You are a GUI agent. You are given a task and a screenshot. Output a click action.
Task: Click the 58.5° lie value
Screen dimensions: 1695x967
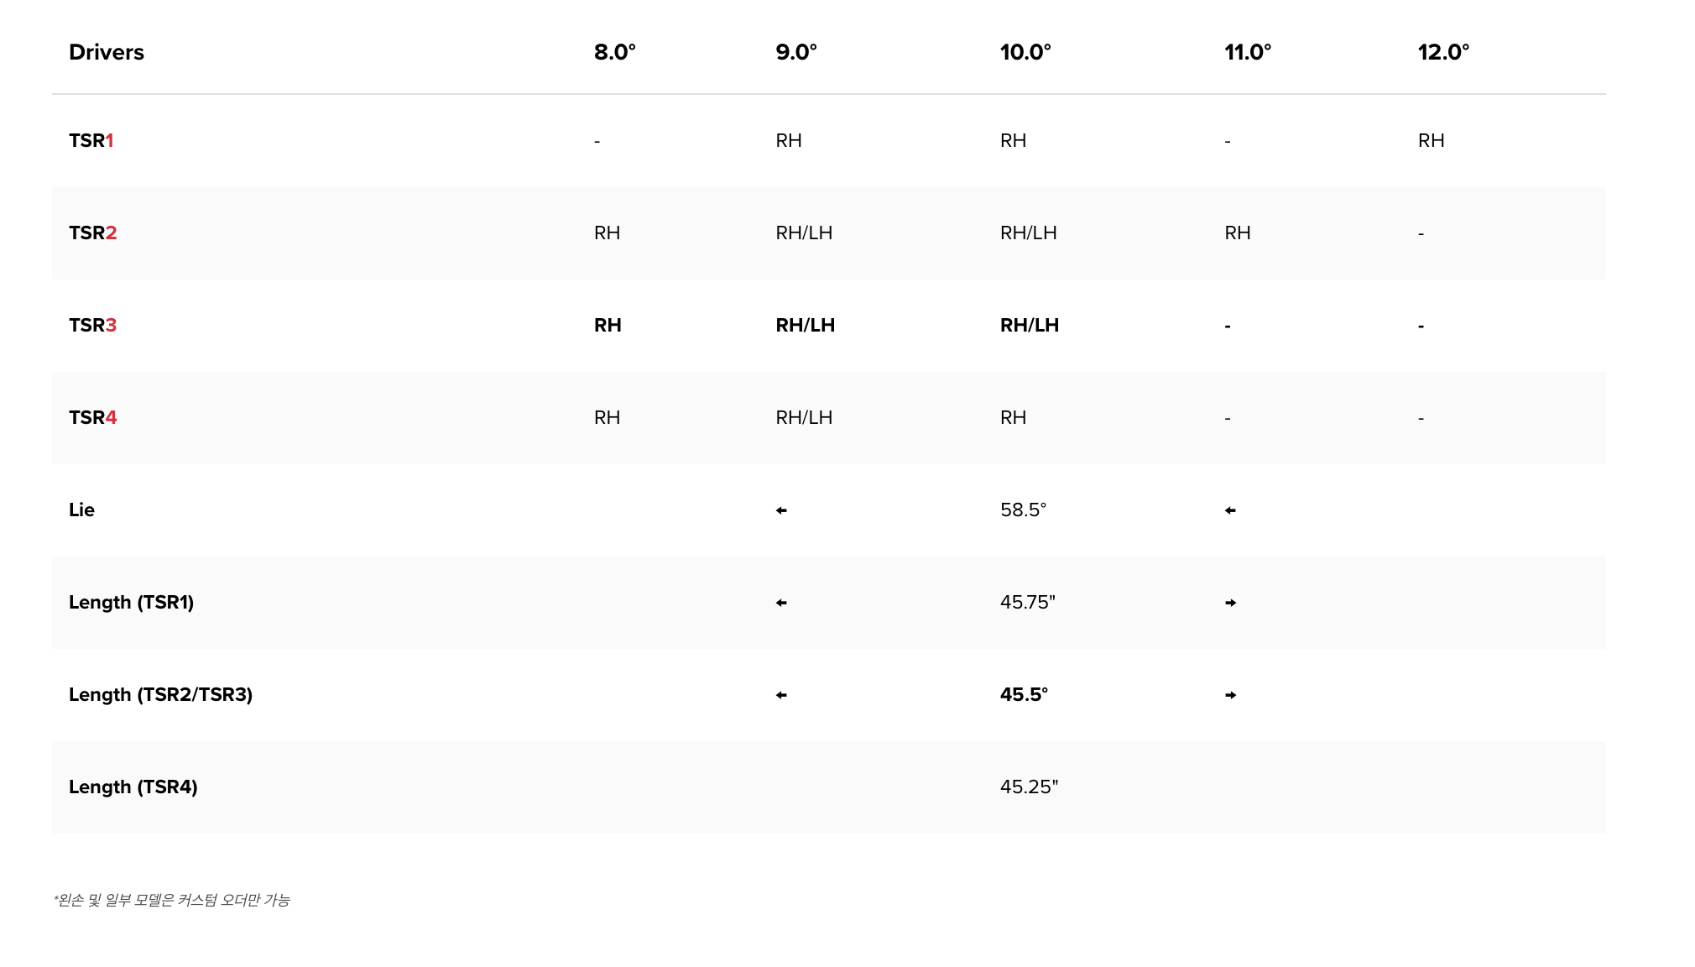1023,510
